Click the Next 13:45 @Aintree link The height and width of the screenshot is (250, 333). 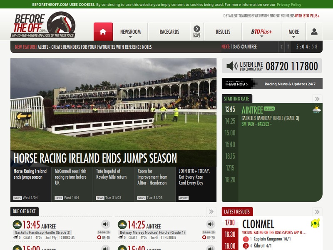click(239, 47)
